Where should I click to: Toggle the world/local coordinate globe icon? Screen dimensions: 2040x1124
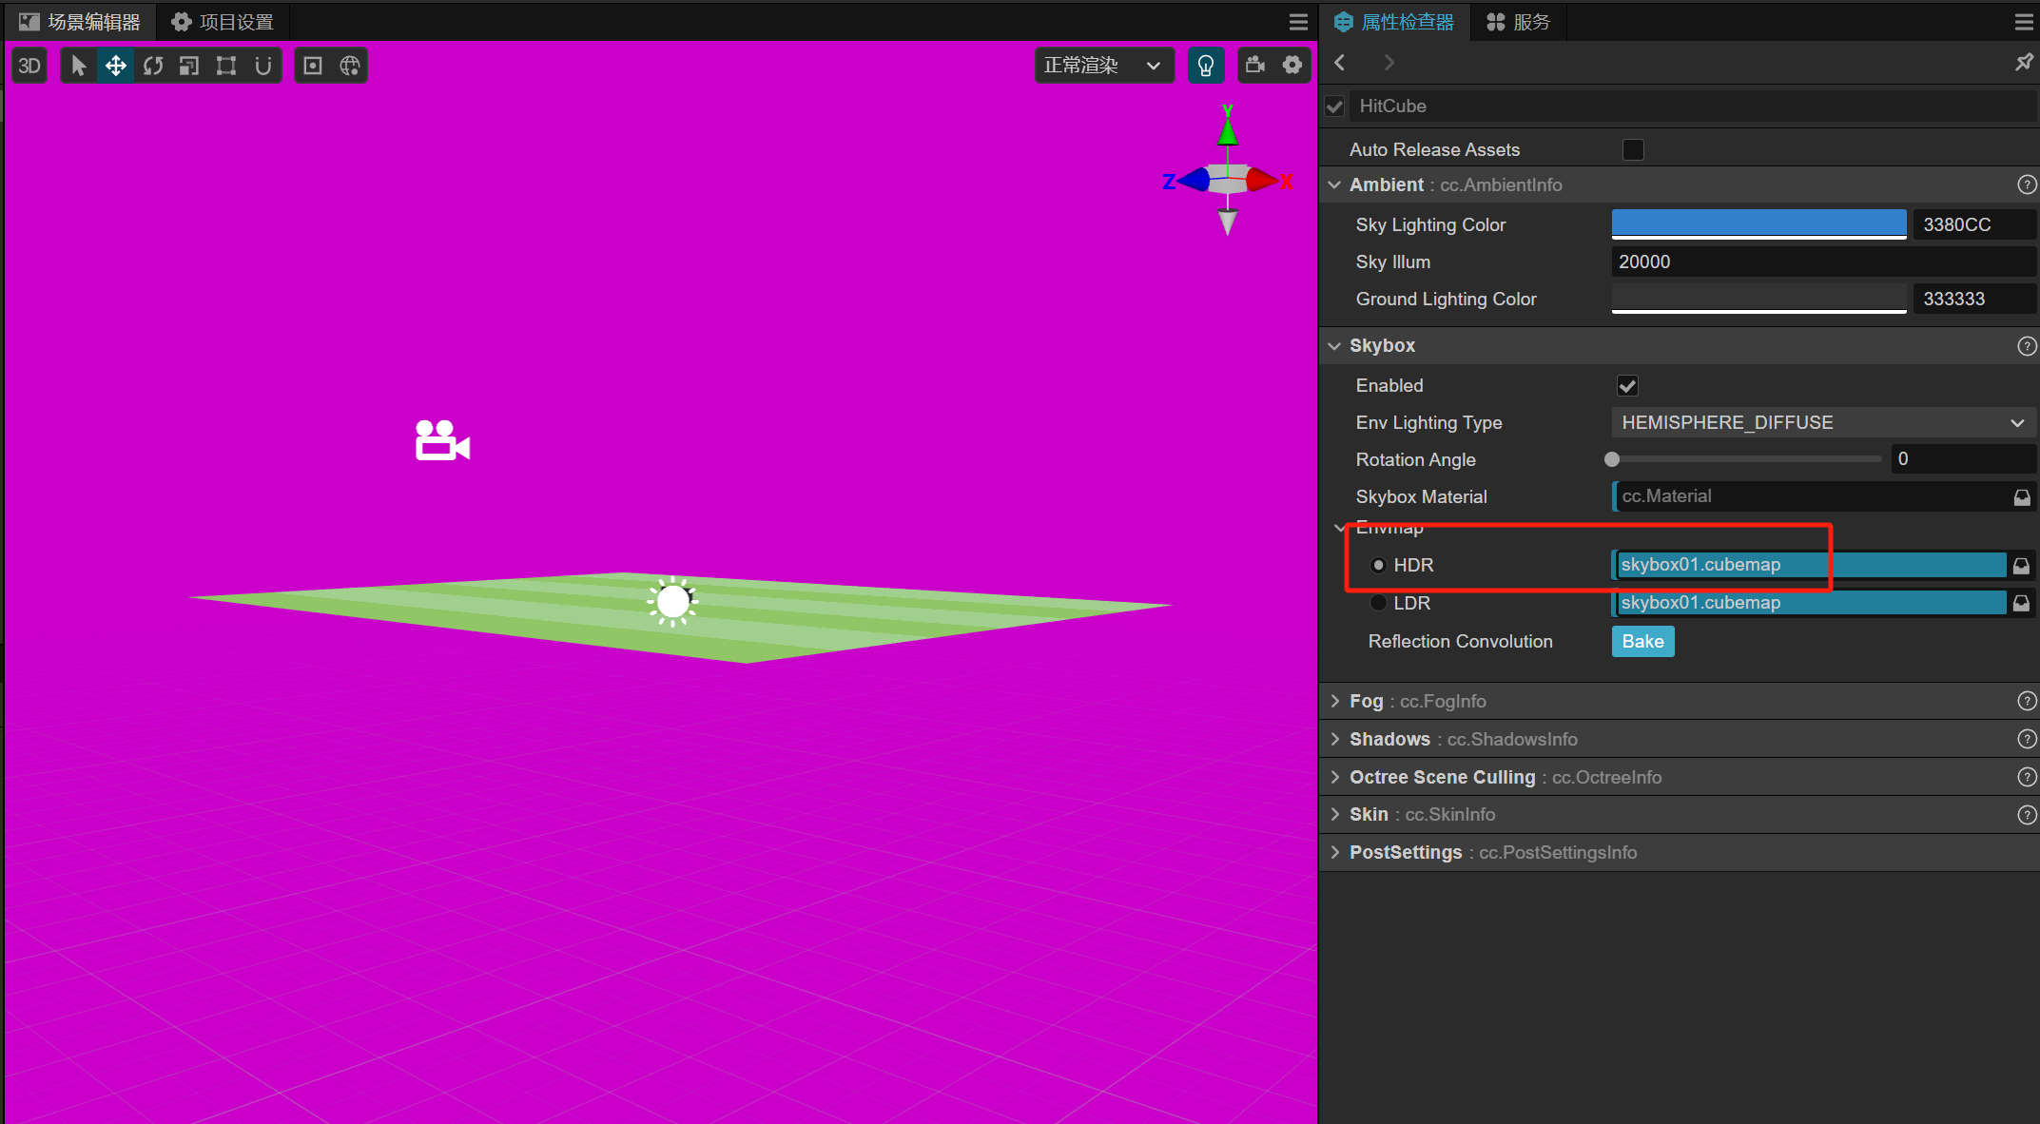coord(350,66)
